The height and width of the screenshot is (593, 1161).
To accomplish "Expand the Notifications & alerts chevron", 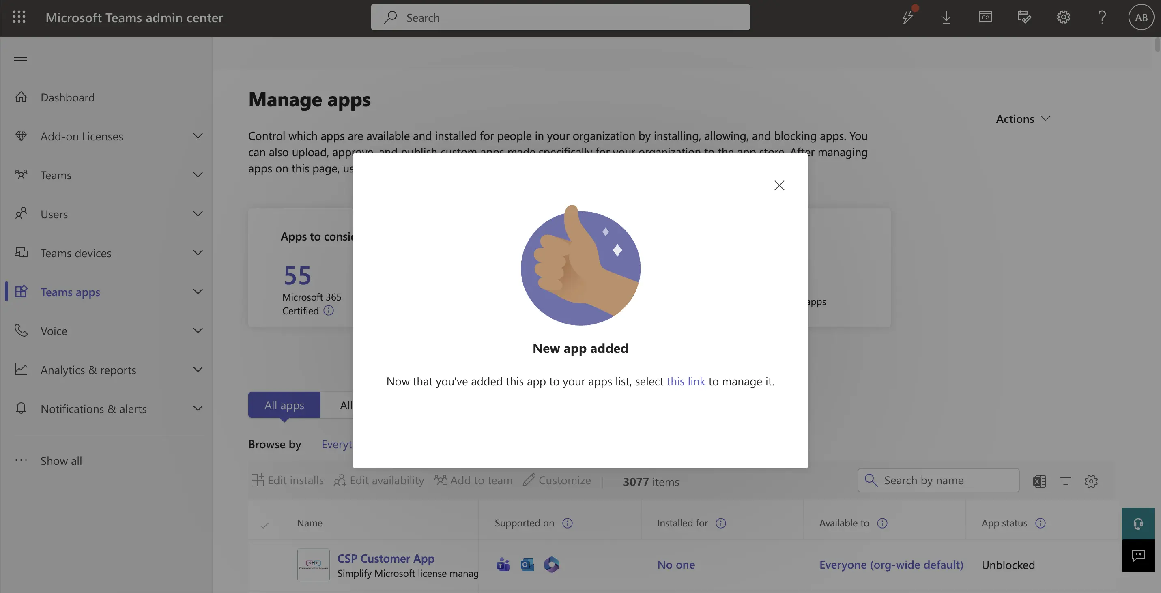I will point(198,408).
